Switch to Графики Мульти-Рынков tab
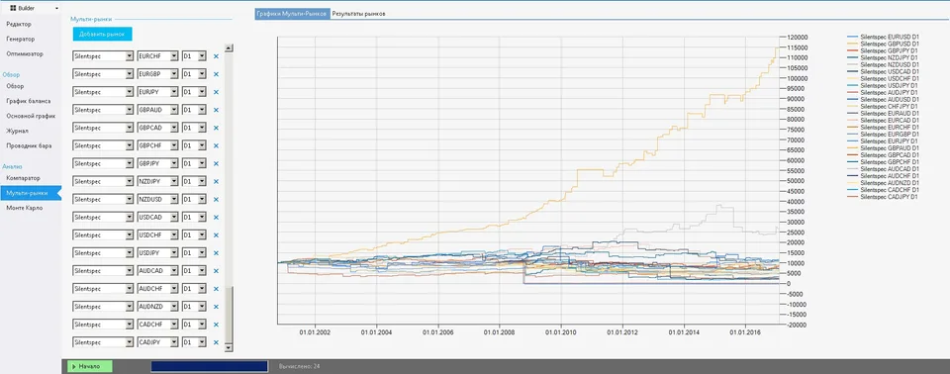Screen dimensions: 950x374 293,13
